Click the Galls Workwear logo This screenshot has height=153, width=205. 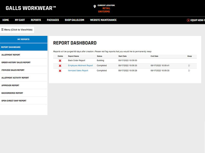[x=31, y=8]
